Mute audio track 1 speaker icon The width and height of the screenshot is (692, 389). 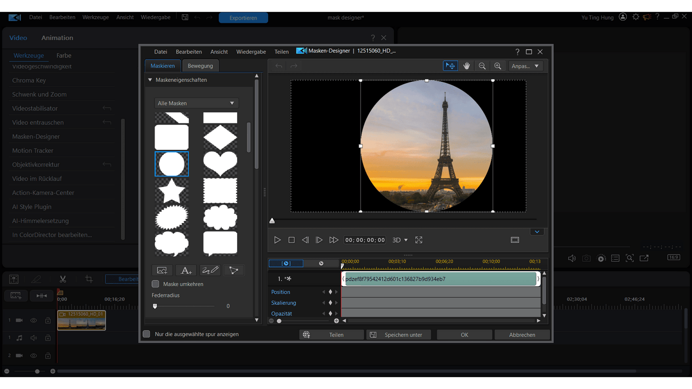34,338
